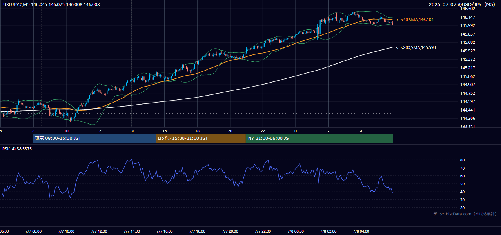Click price axis value 144.441
The height and width of the screenshot is (235, 501).
click(468, 110)
